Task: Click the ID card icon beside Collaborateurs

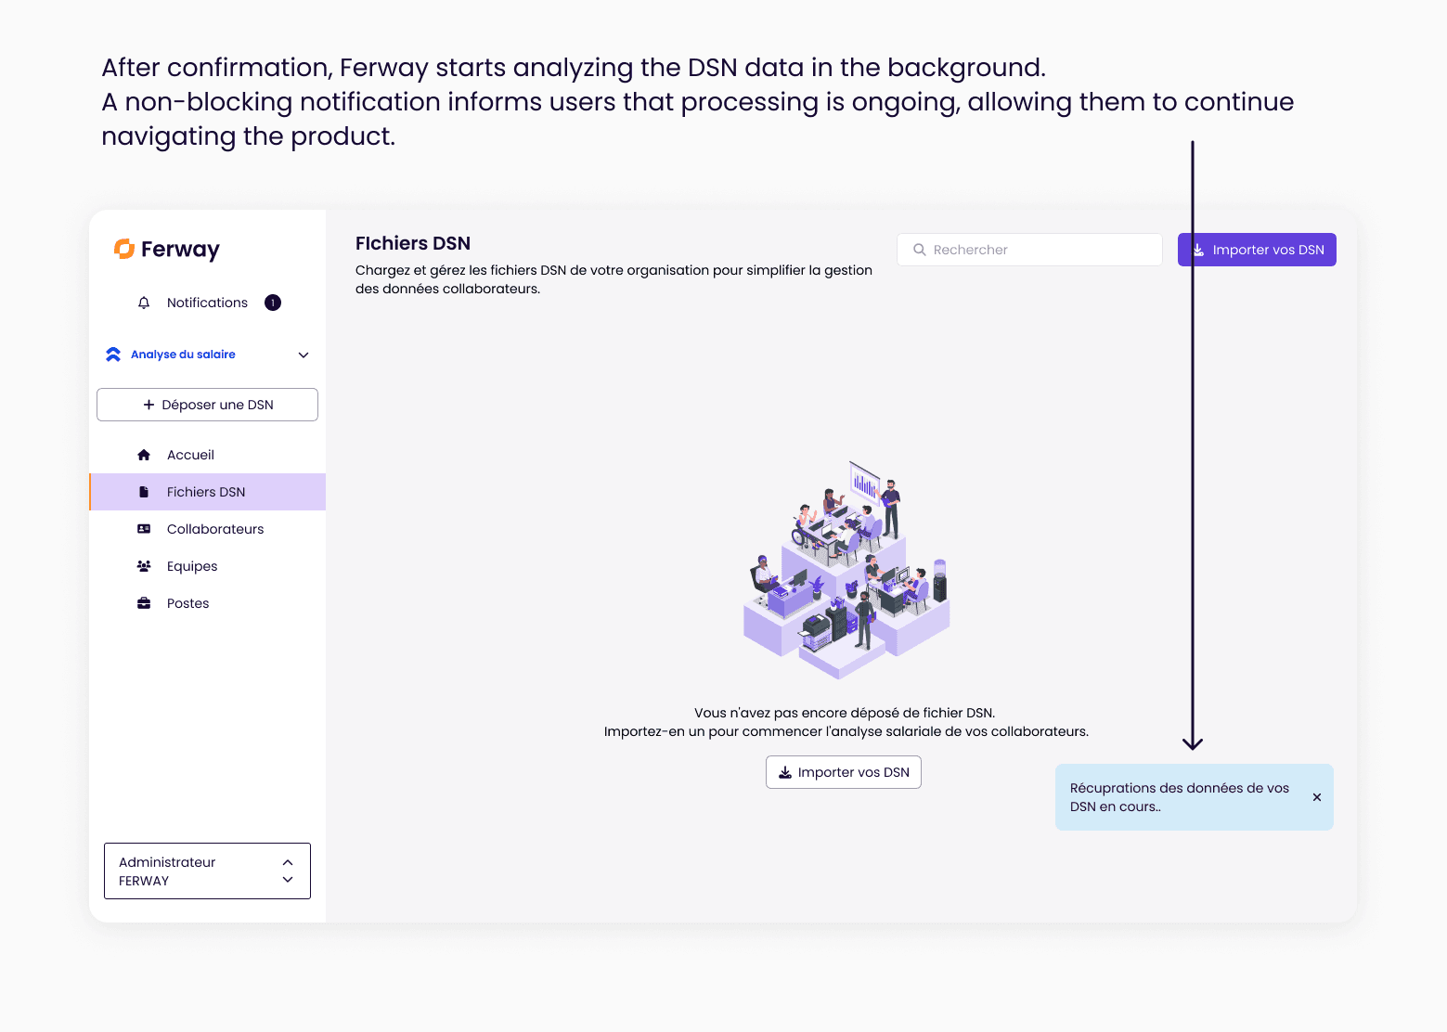Action: coord(144,529)
